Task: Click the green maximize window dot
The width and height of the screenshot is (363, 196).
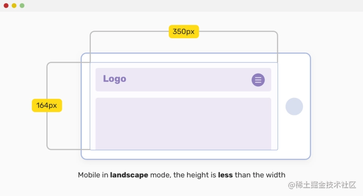Action: [22, 5]
